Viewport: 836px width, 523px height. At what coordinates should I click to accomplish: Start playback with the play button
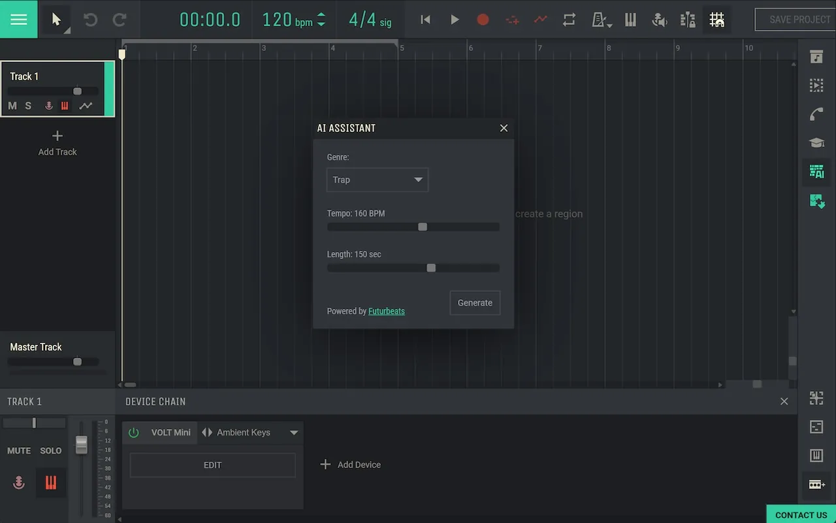coord(455,20)
